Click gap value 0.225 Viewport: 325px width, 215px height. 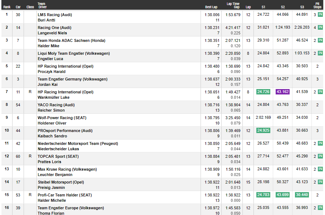[236, 33]
